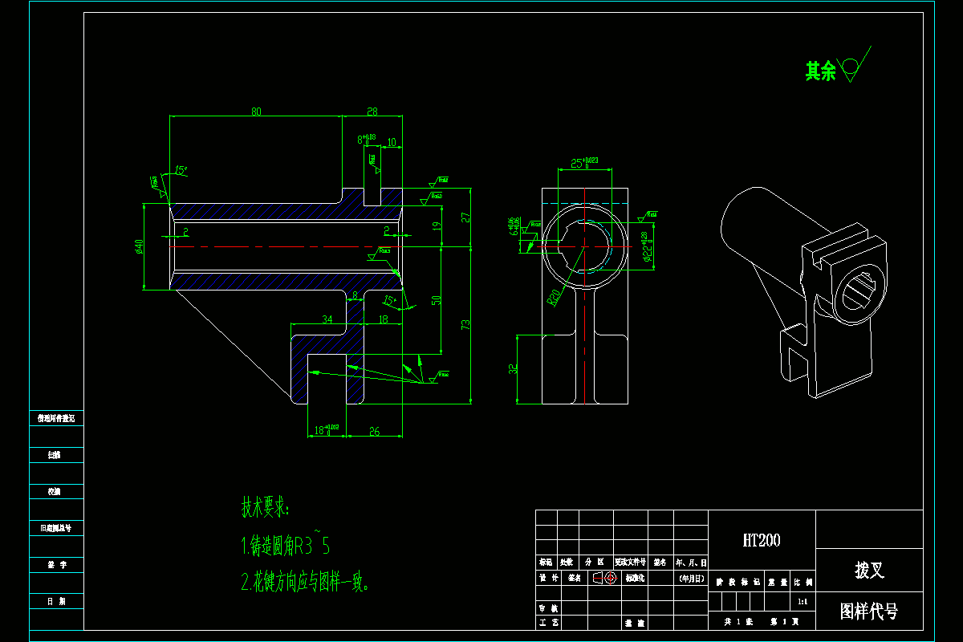Click the 图样代号 cell
Viewport: 963px width, 642px height.
869,612
